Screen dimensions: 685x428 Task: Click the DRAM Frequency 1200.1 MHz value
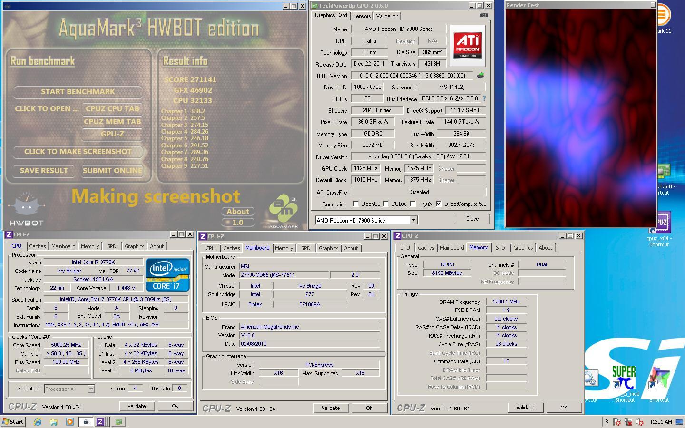tap(506, 302)
